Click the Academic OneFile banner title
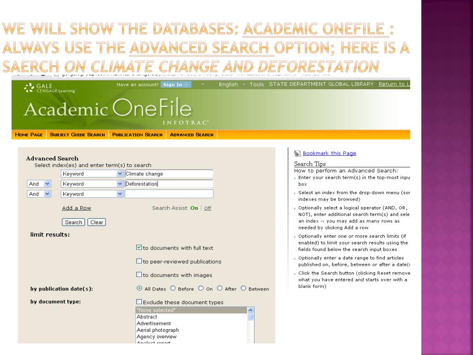The image size is (473, 355). click(108, 109)
